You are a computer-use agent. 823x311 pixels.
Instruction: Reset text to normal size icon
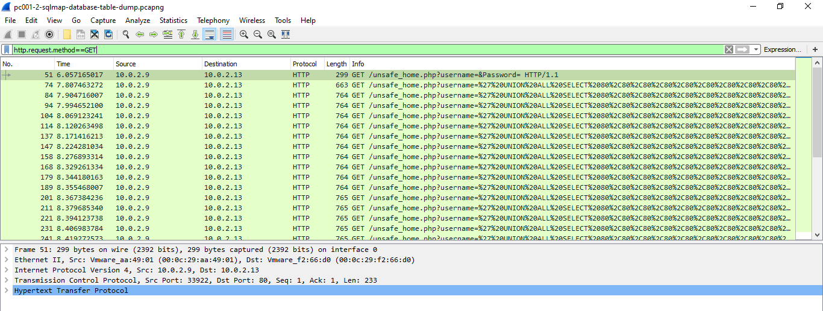272,34
